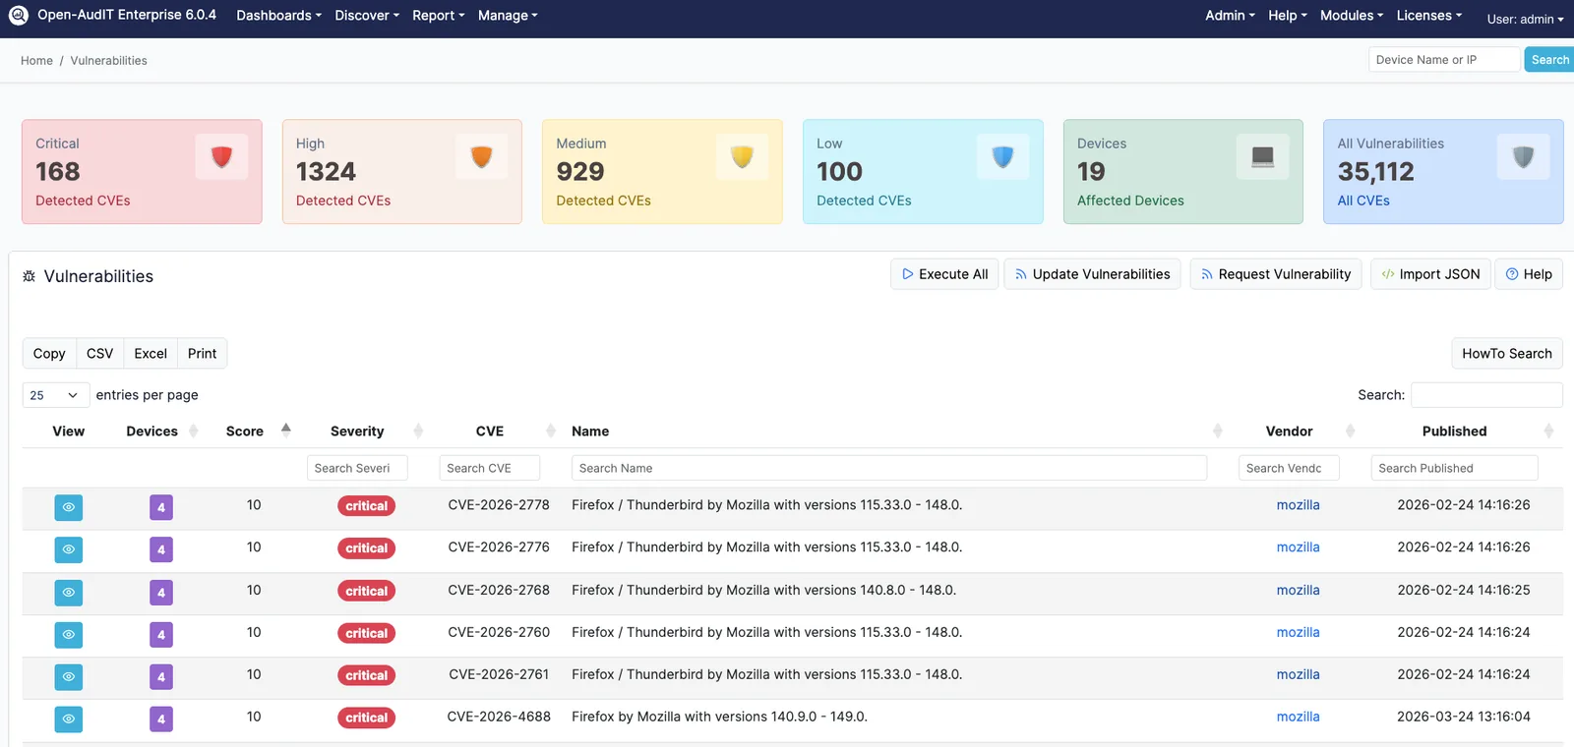The height and width of the screenshot is (747, 1574).
Task: Open the Modules menu
Action: (x=1352, y=16)
